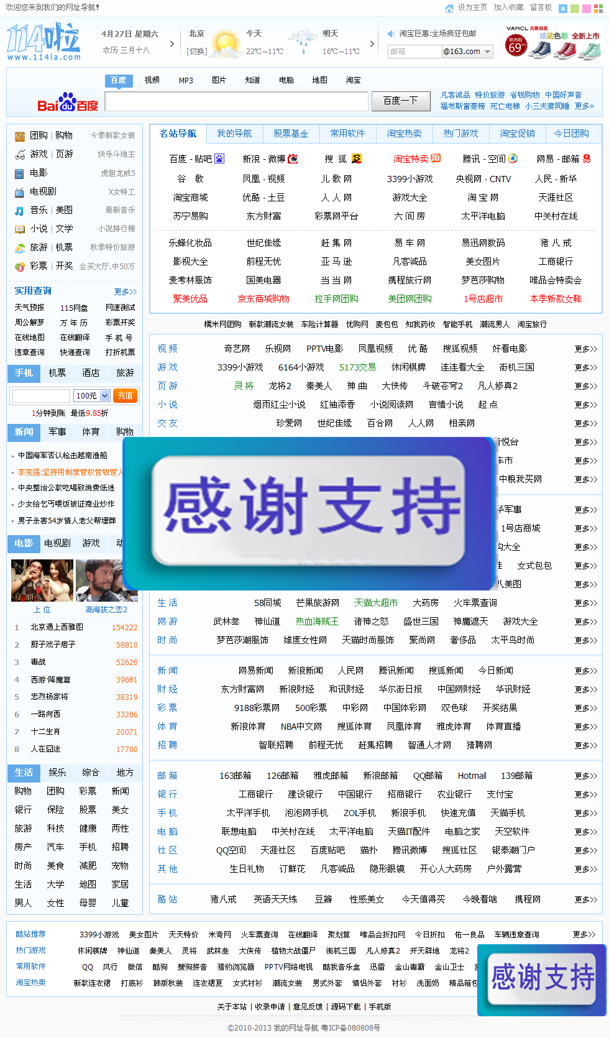Click the gamepad icon beside 游戏
609x1038 pixels.
tap(20, 154)
